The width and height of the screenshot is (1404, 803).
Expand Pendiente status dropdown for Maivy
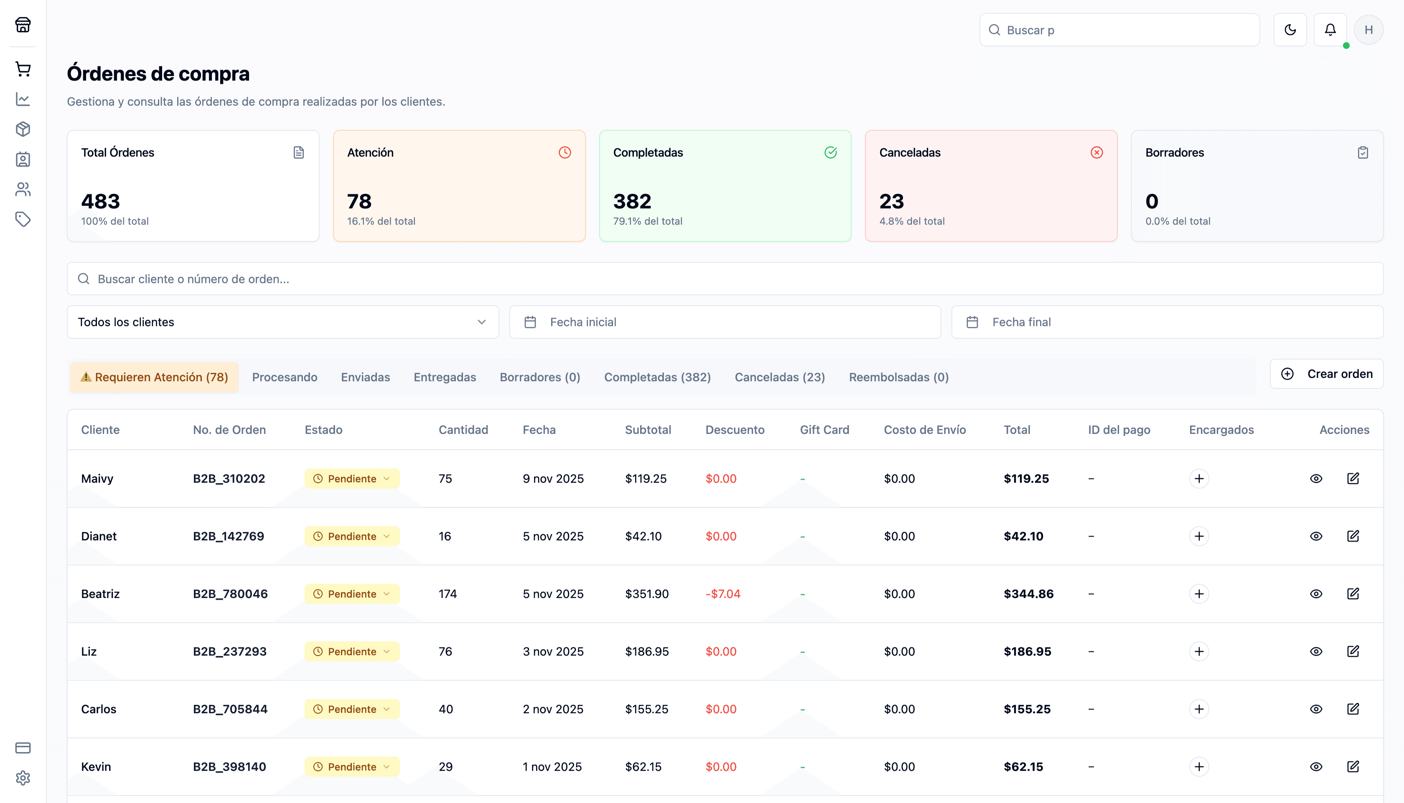click(x=351, y=479)
